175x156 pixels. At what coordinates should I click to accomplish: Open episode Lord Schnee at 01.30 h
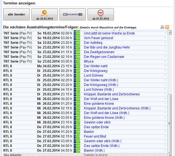point(94,76)
